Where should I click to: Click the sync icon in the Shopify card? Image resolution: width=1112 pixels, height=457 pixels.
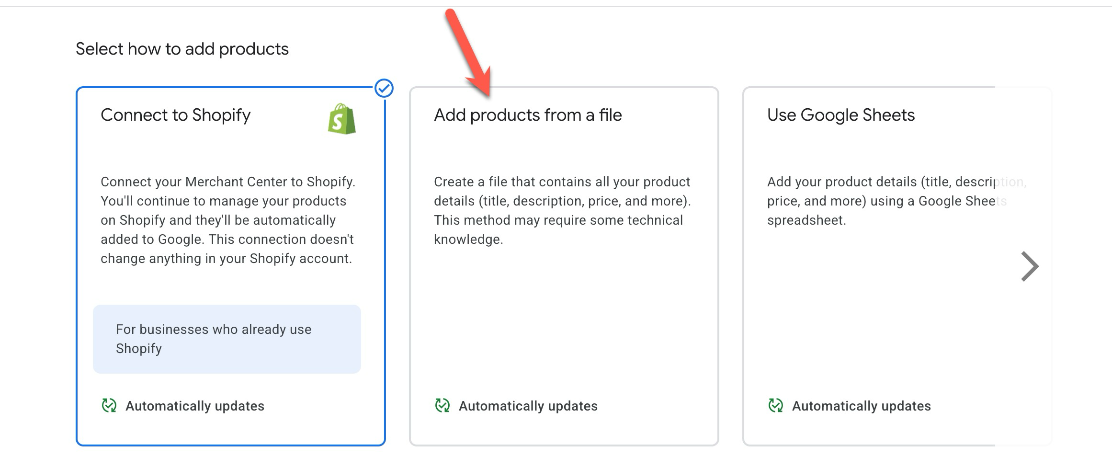109,405
